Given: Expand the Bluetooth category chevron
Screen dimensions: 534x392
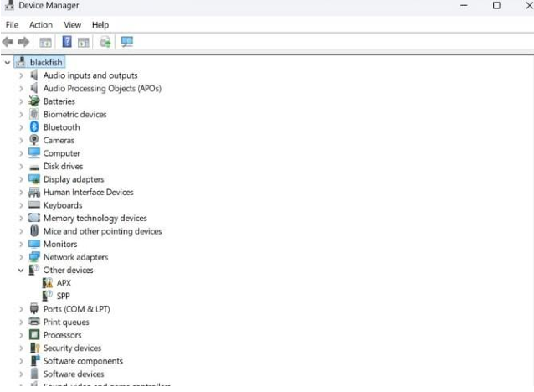Looking at the screenshot, I should tap(21, 127).
